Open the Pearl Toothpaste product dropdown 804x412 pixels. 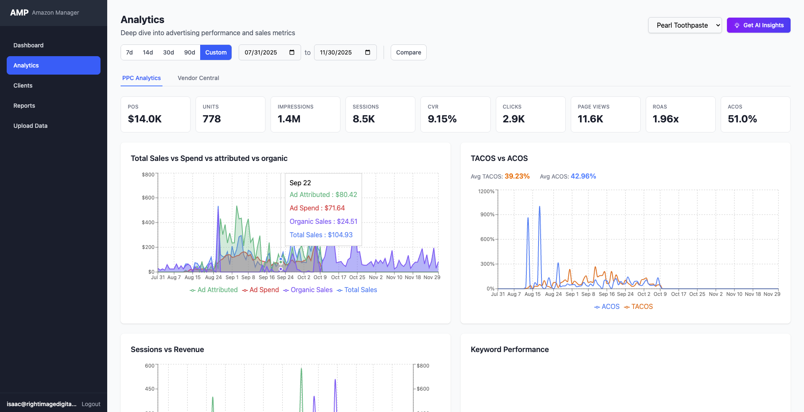coord(685,25)
